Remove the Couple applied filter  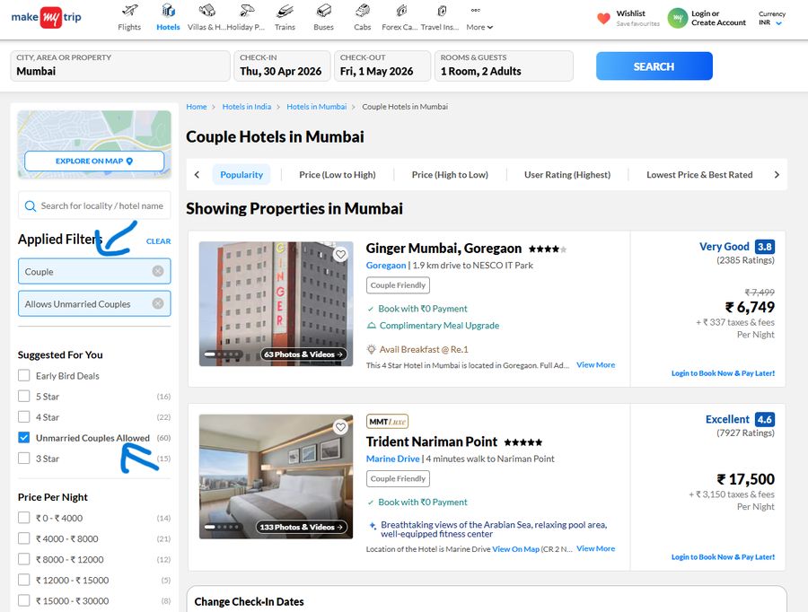point(158,271)
